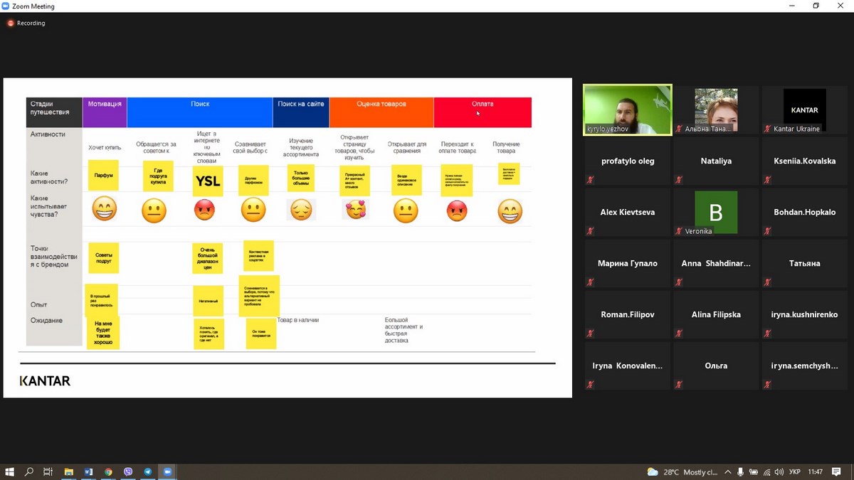Show hidden system tray icons
Image resolution: width=854 pixels, height=480 pixels.
pos(727,472)
